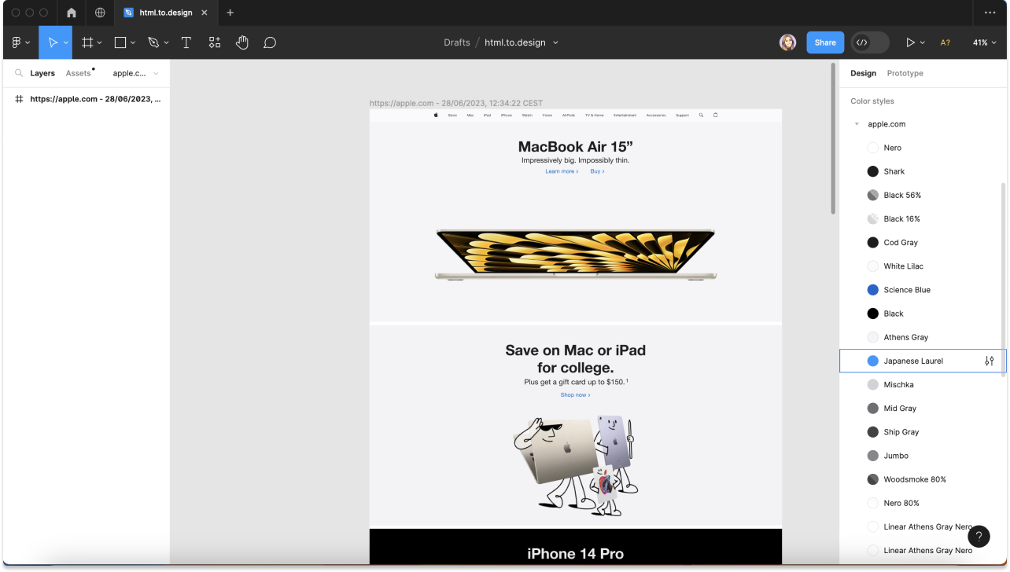Image resolution: width=1010 pixels, height=572 pixels.
Task: Open the help question mark button
Action: coord(979,537)
